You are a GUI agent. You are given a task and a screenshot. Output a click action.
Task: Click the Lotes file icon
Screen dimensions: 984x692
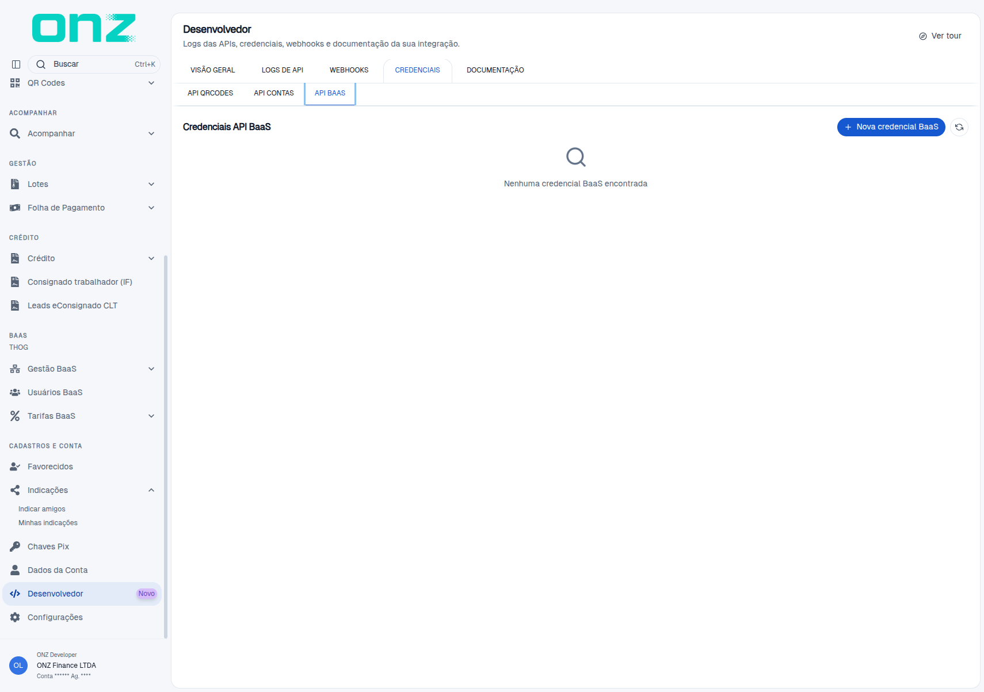[15, 184]
